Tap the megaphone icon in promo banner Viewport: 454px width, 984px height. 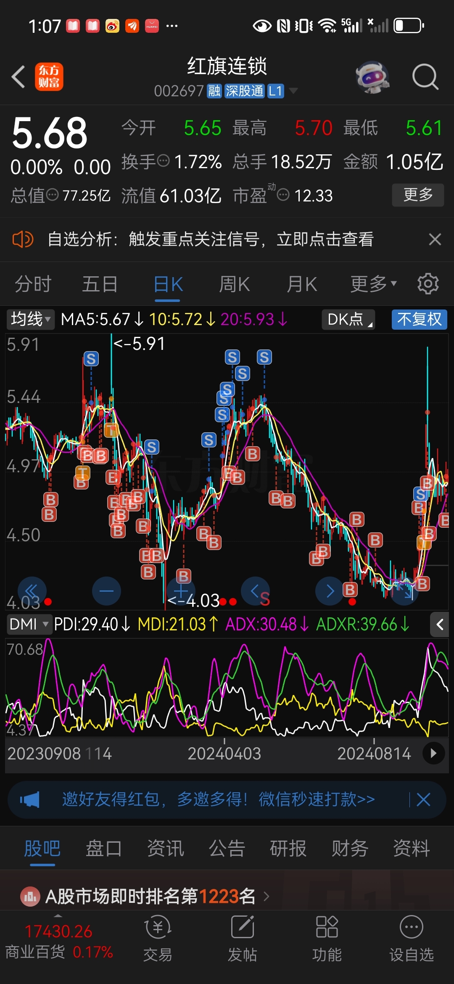[x=29, y=799]
